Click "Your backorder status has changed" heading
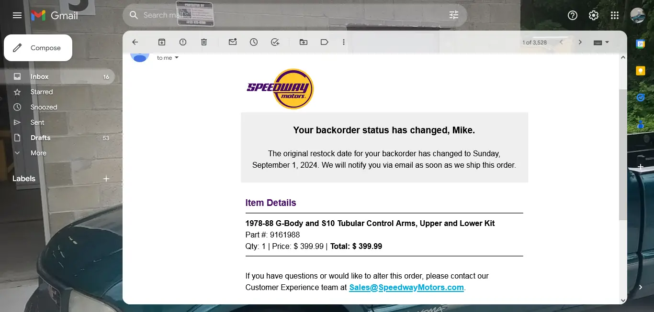654x312 pixels. (x=384, y=130)
